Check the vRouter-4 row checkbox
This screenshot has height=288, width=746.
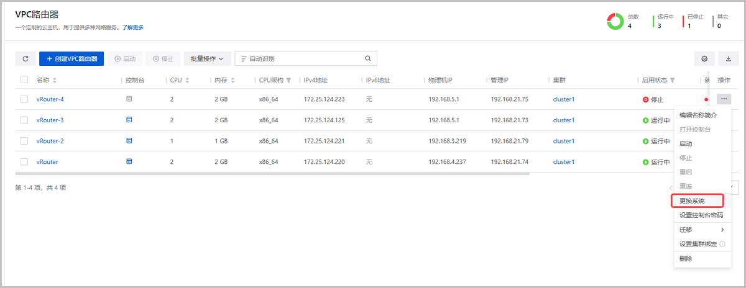pos(24,99)
